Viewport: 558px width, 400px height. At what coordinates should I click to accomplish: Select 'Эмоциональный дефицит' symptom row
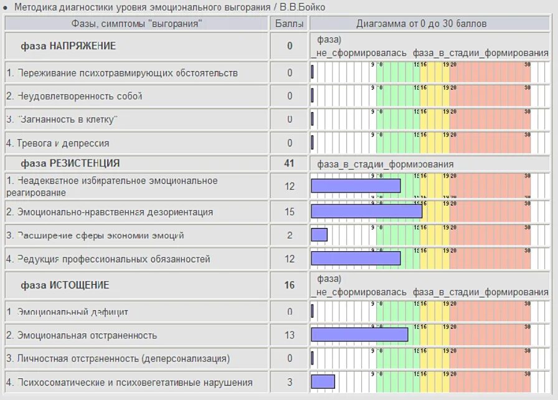[x=136, y=312]
